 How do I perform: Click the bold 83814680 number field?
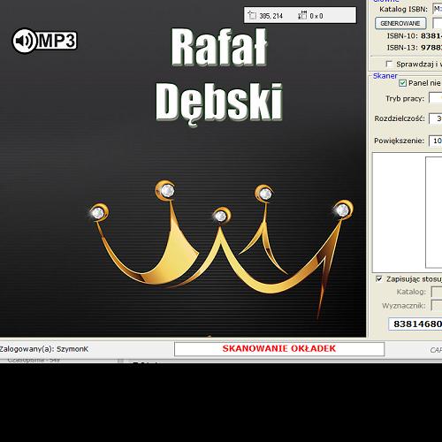415,324
